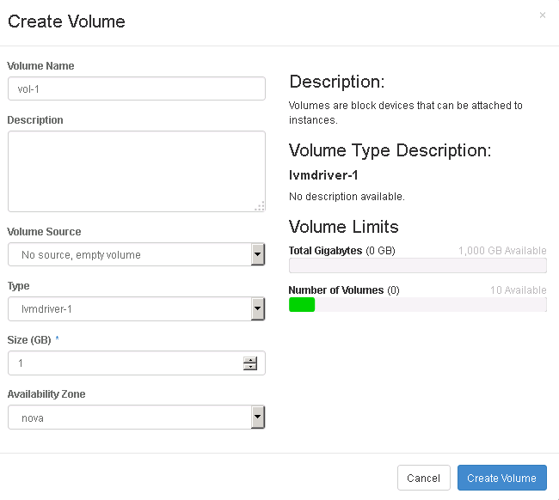Click the Volume Name label
The width and height of the screenshot is (559, 500).
40,66
